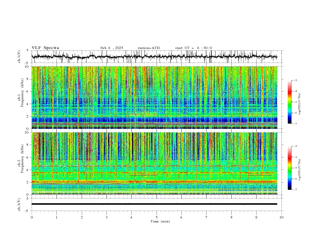This screenshot has width=317, height=244.
Task: Select the "ch.1(V)" vertical axis label
Action: 19,57
